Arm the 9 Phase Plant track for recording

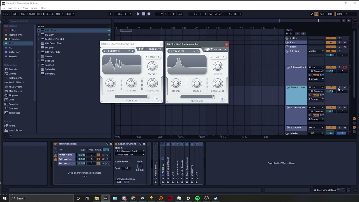pyautogui.click(x=345, y=67)
